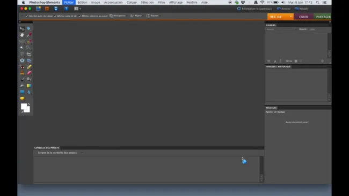
Task: Select the Clone Stamp tool
Action: click(22, 73)
